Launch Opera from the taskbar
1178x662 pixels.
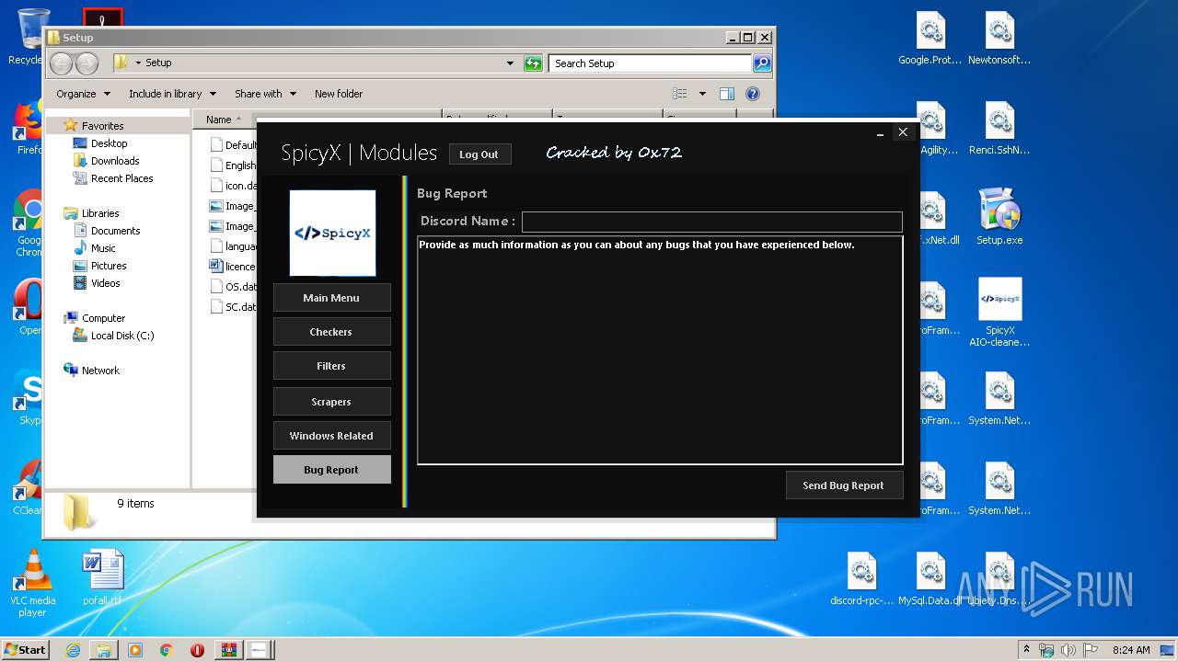[x=197, y=650]
